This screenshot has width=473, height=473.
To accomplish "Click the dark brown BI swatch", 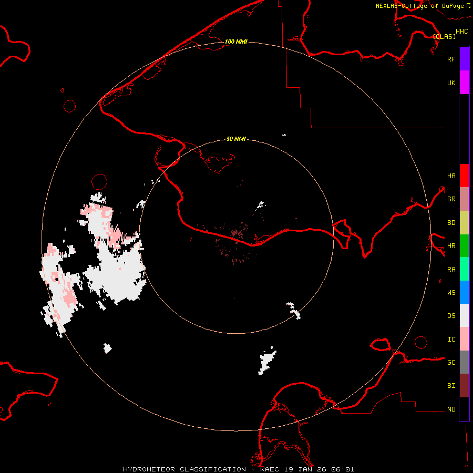I will pos(464,386).
